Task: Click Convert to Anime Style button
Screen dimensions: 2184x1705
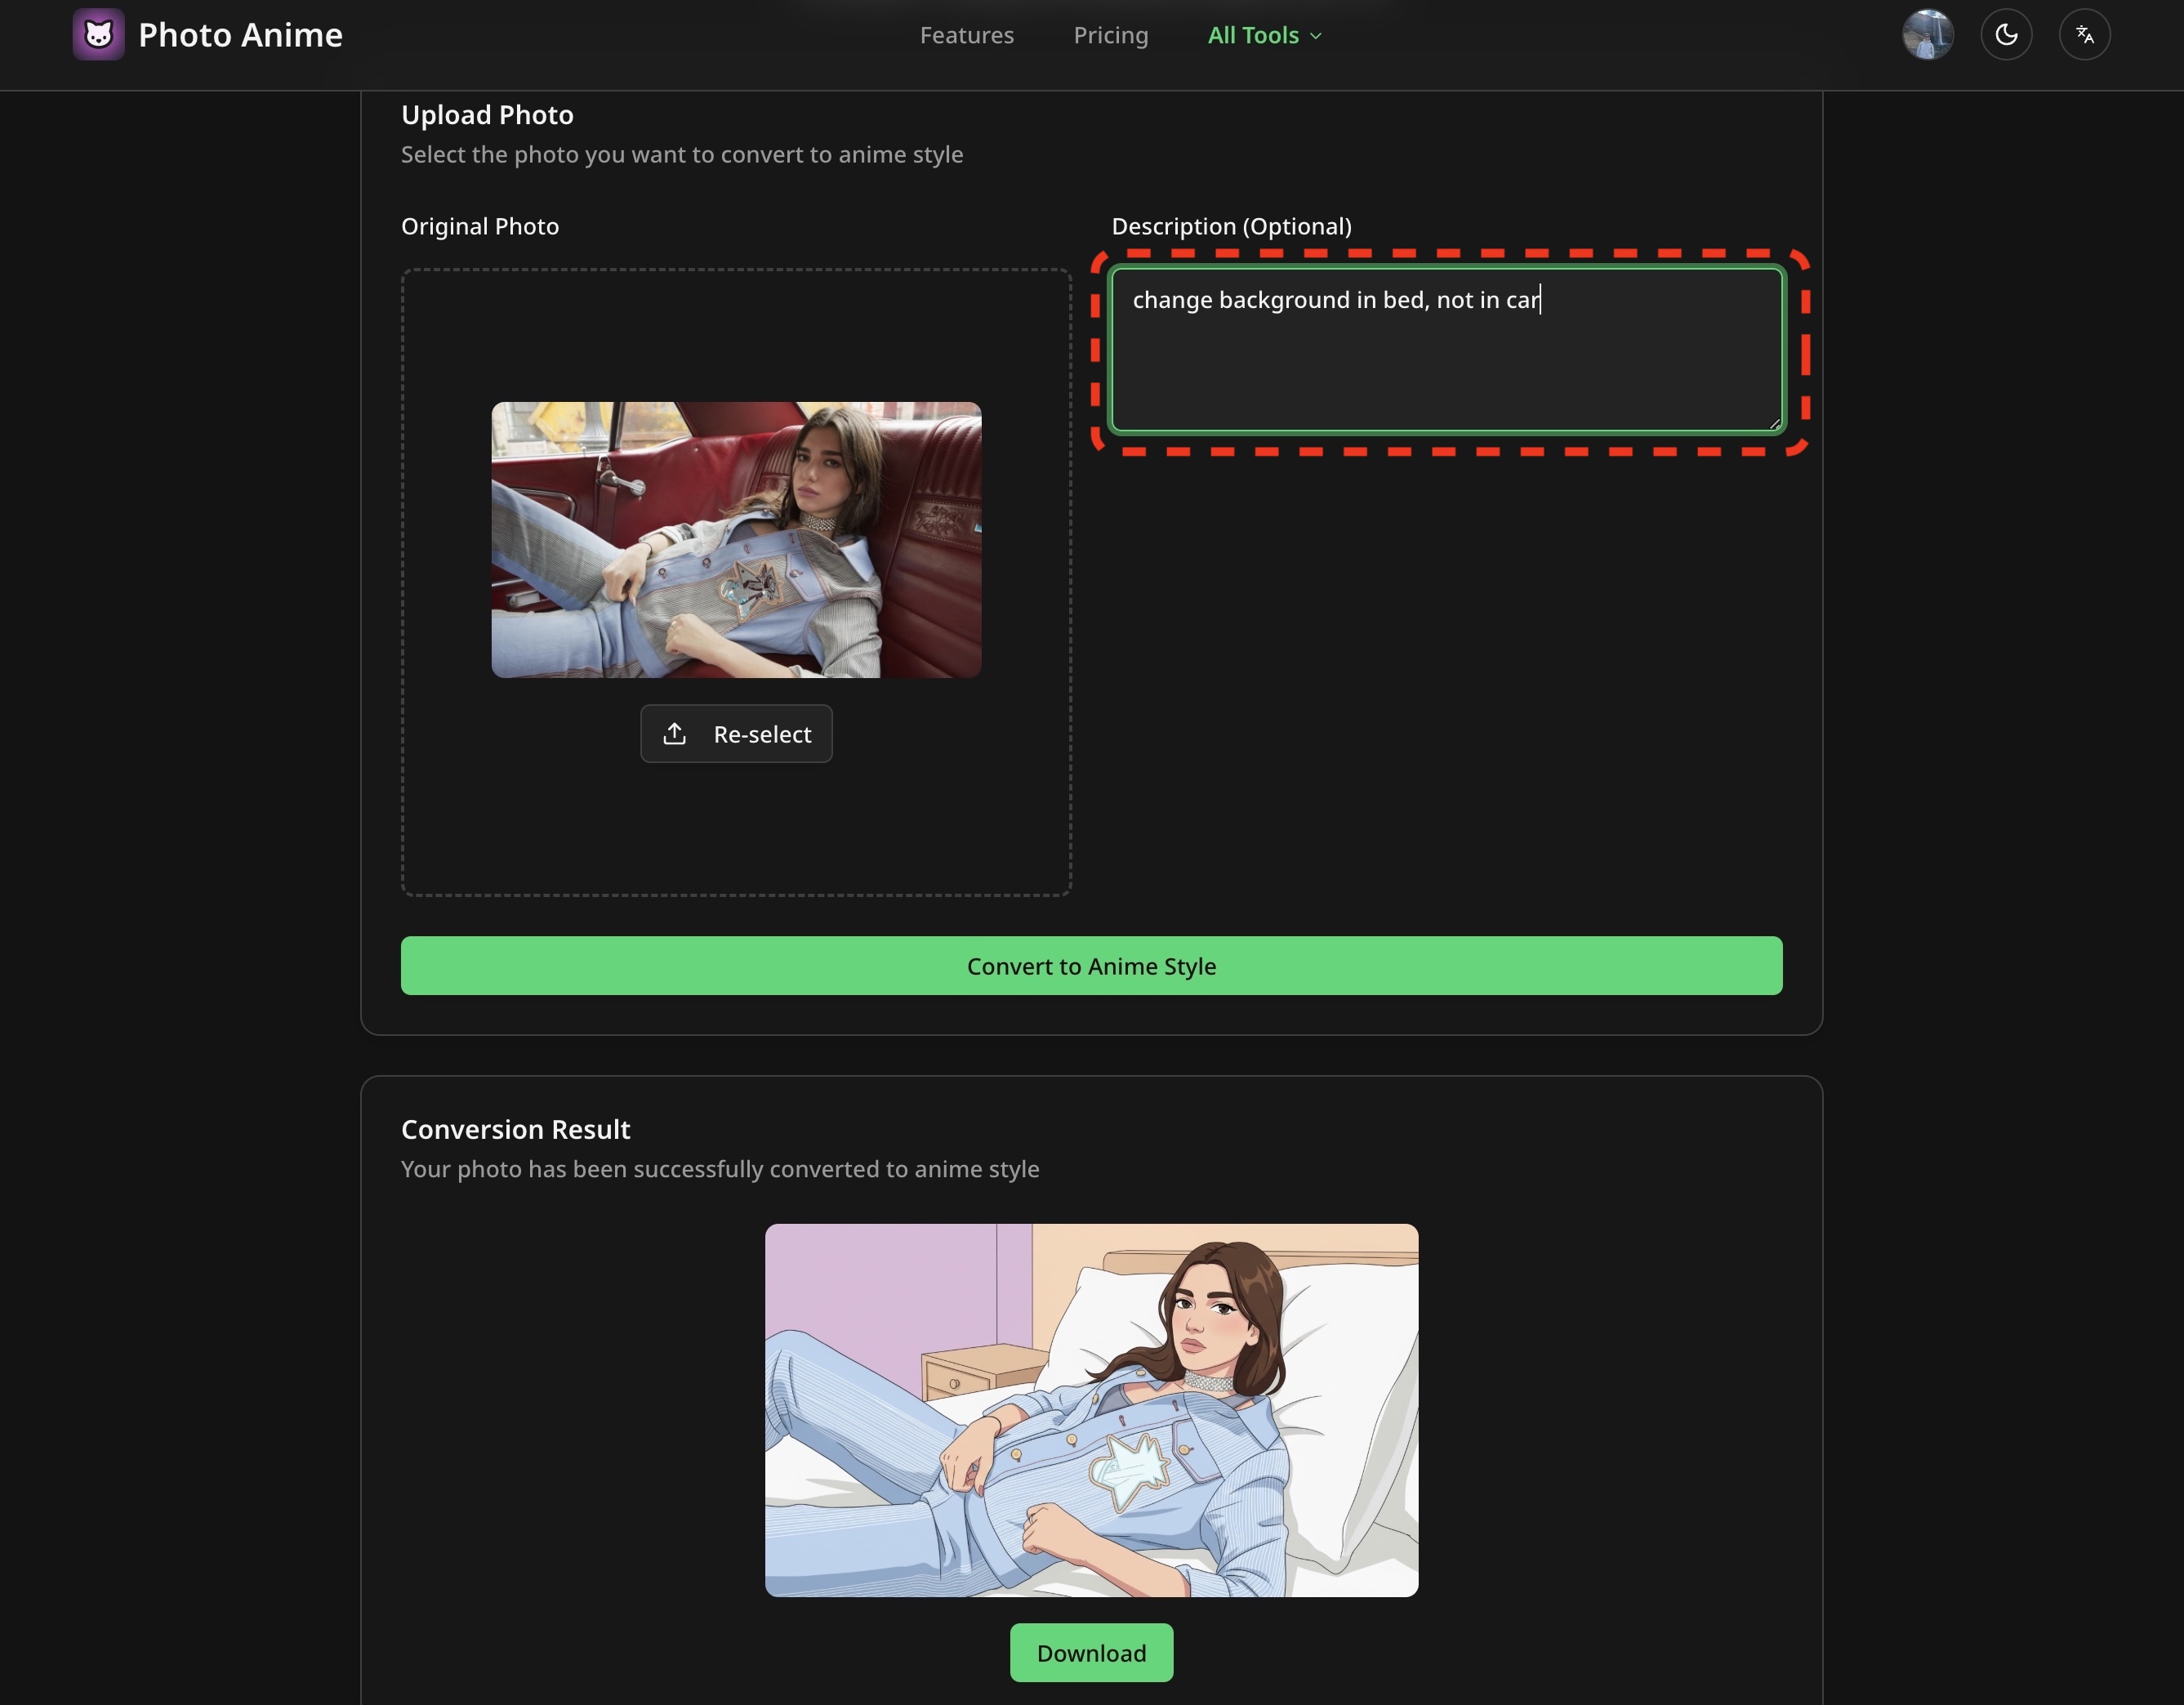Action: 1091,966
